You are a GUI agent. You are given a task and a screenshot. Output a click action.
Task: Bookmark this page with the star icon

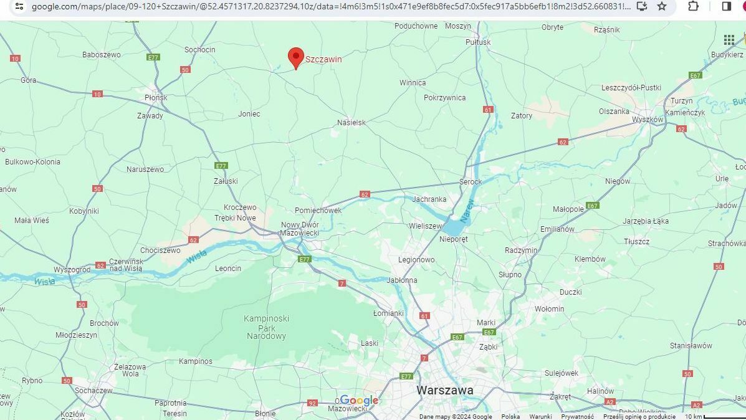(x=662, y=6)
